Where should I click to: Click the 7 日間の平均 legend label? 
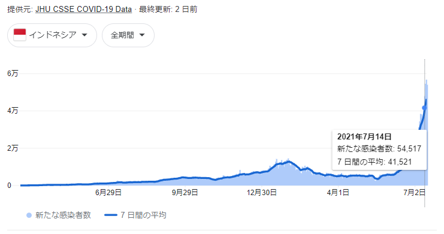point(143,215)
